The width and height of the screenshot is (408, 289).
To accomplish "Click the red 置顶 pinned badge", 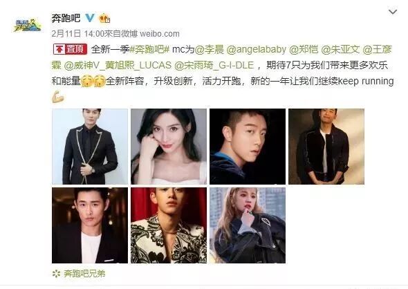I will tap(70, 49).
